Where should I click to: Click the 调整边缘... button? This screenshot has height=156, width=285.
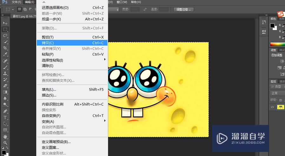[184, 10]
